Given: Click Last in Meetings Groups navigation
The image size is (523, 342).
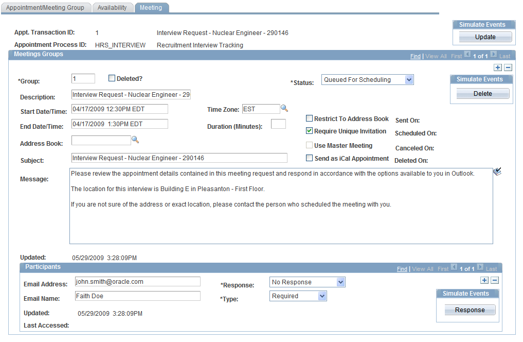Looking at the screenshot, I should tap(504, 56).
